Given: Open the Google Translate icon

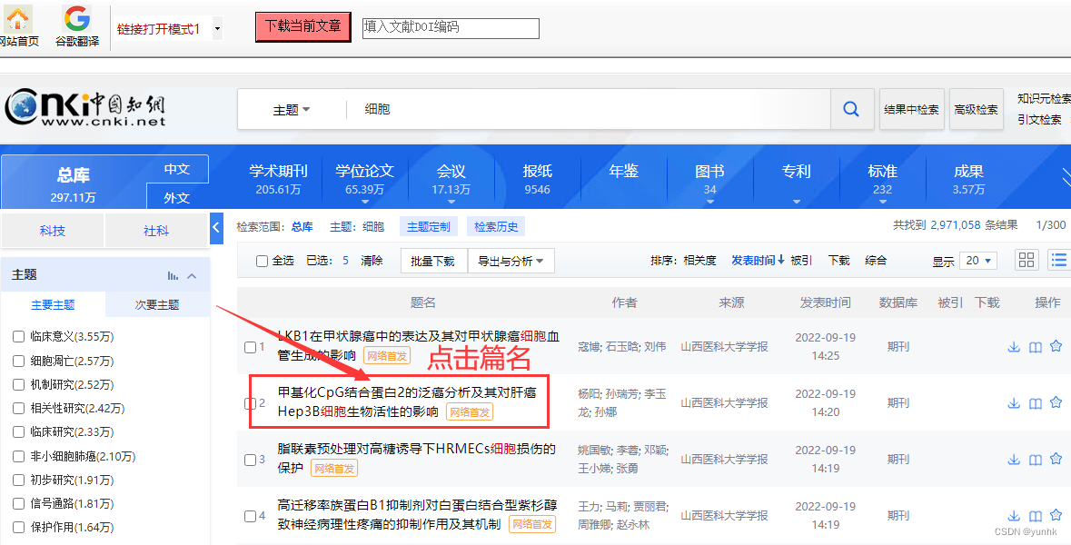Looking at the screenshot, I should coord(76,18).
